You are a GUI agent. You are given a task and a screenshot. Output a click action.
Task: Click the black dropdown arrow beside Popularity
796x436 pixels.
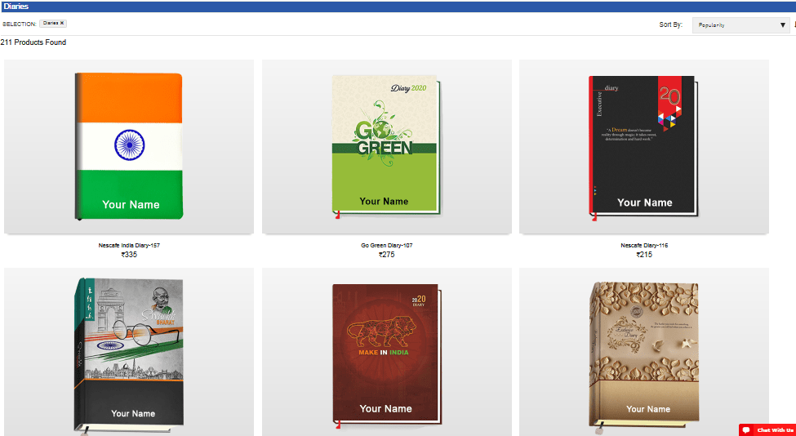click(x=783, y=24)
